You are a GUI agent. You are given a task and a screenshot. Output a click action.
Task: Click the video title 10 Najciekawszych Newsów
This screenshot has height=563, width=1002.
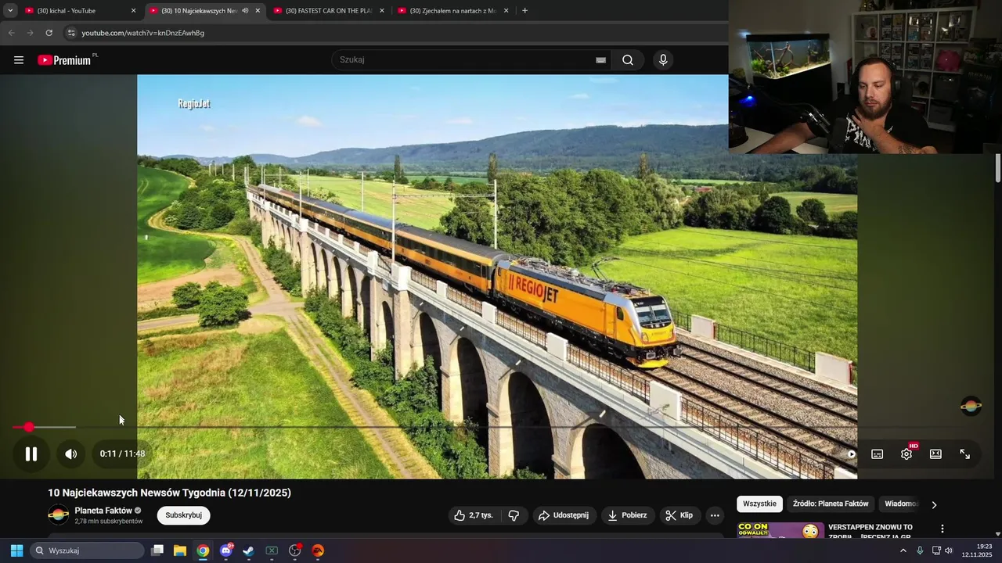(169, 493)
